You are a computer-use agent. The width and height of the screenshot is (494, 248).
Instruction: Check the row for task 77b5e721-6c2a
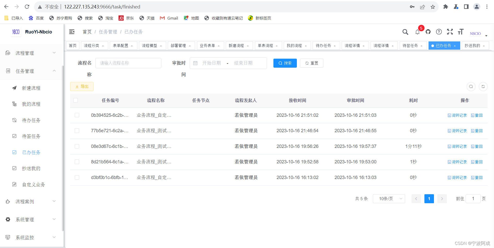[x=77, y=131]
